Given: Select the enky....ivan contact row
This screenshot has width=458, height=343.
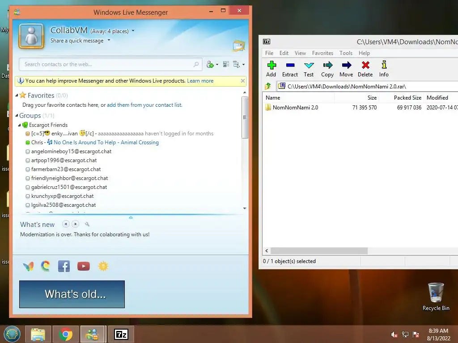Looking at the screenshot, I should [x=120, y=134].
